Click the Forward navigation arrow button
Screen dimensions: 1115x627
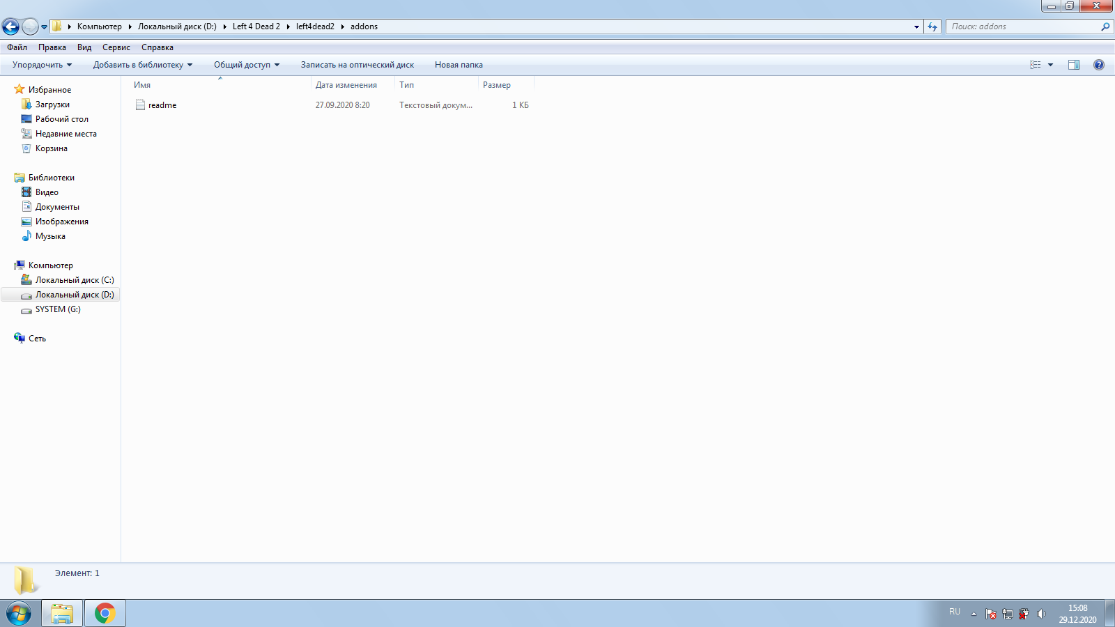tap(30, 26)
